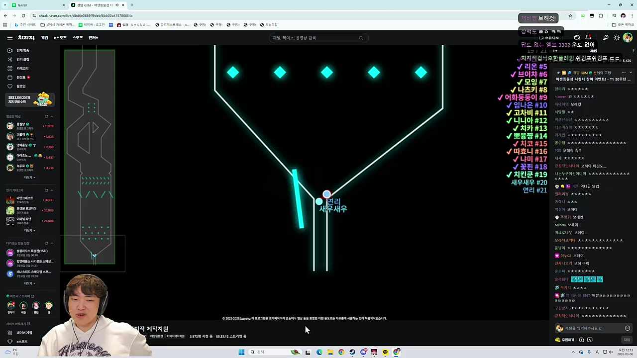Click the search magnifier icon in the search bar
637x358 pixels.
click(x=361, y=38)
